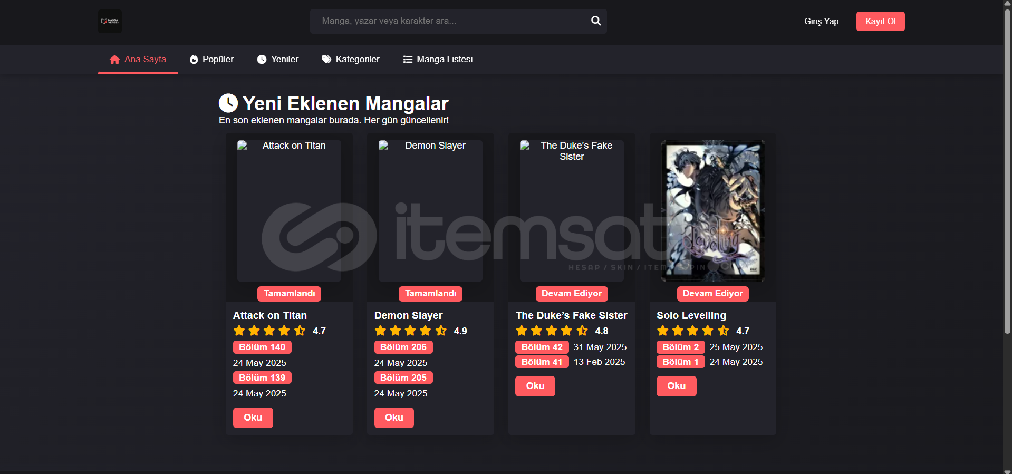The image size is (1012, 474).
Task: Click the broken image icon for Duke's Fake Sister
Action: coord(525,146)
